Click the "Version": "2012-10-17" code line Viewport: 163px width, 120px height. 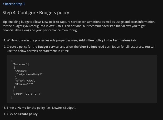pyautogui.click(x=27, y=94)
